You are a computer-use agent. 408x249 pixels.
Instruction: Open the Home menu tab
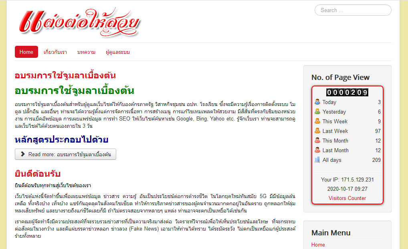[x=26, y=52]
